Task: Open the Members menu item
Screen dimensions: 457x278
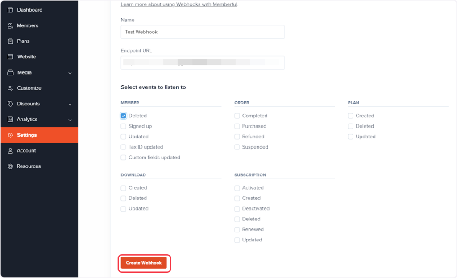Action: point(28,25)
